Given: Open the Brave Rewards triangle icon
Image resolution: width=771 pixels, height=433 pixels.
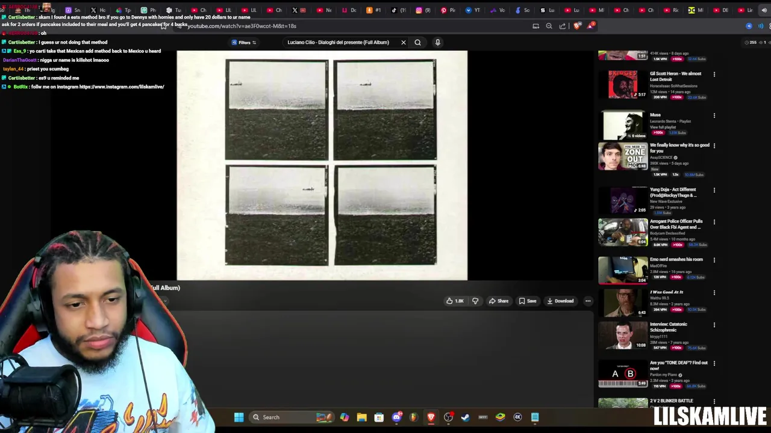Looking at the screenshot, I should tap(592, 26).
